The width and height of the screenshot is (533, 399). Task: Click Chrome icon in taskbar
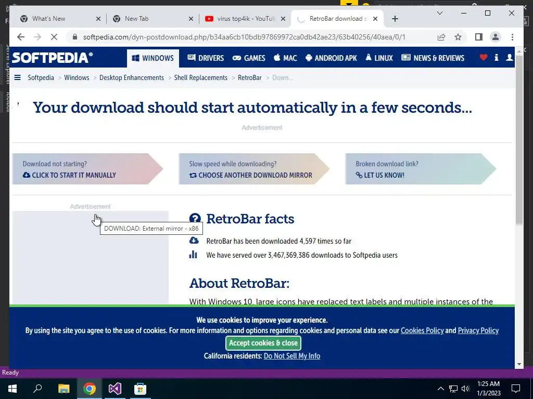[90, 389]
